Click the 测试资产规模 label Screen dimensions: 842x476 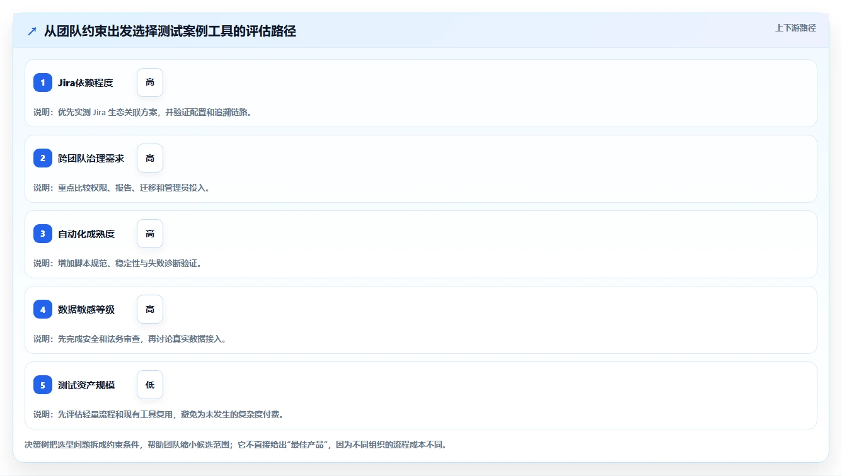click(86, 385)
